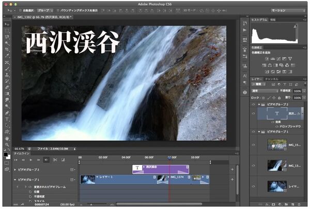Collapse Video Group 2 in Layers panel

pyautogui.click(x=259, y=104)
